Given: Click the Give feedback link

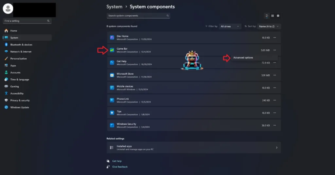Looking at the screenshot, I should [120, 167].
